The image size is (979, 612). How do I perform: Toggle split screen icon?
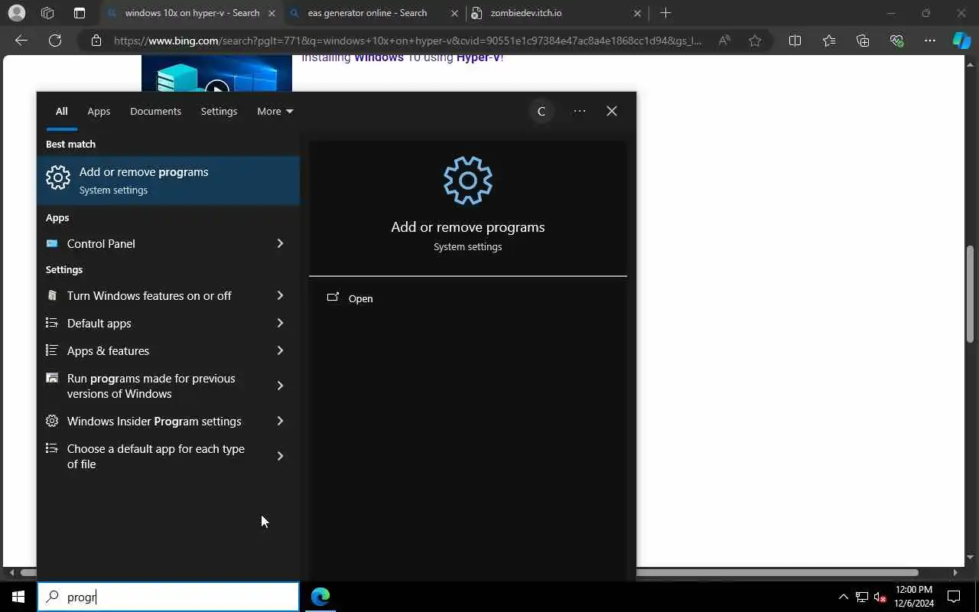(795, 41)
